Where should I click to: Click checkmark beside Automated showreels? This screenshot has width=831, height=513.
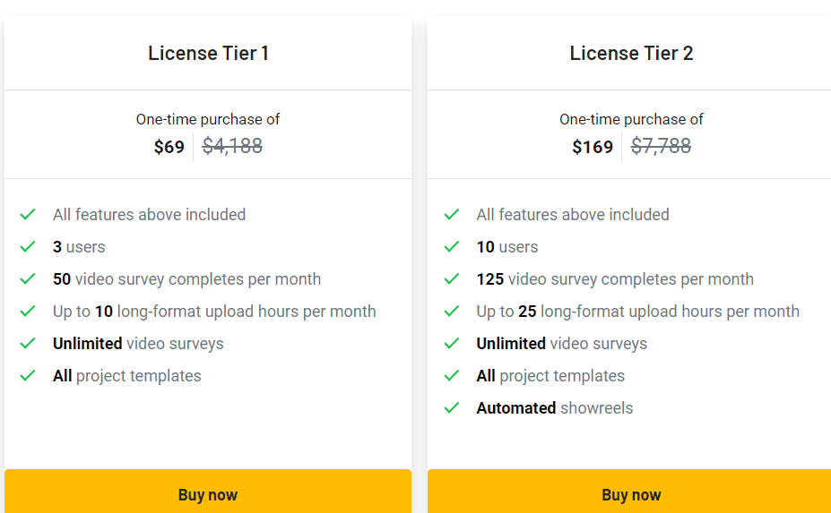452,408
